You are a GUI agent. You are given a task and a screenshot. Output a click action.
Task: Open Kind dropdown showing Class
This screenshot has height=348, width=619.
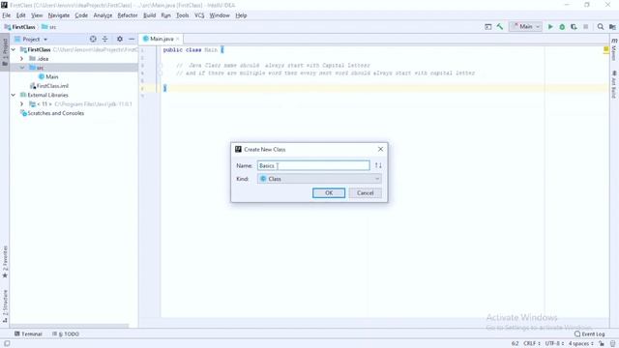(x=319, y=179)
